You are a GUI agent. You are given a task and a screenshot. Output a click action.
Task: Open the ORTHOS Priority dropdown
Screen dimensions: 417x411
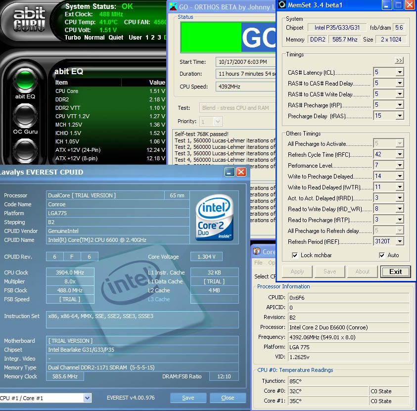pos(218,122)
